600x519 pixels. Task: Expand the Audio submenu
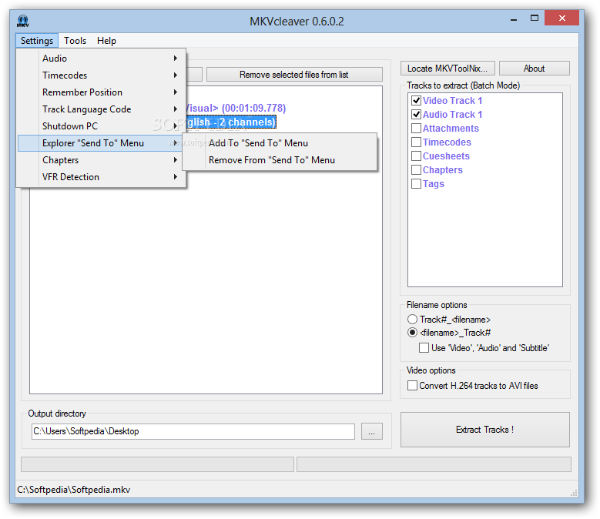point(102,58)
